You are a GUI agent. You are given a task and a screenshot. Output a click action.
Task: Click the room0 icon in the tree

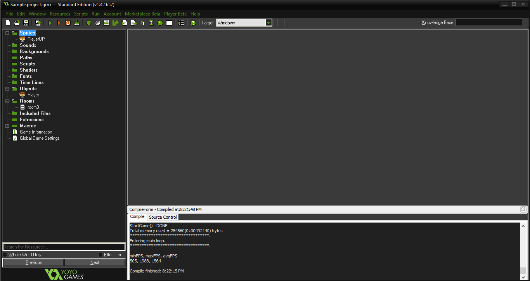coord(23,107)
